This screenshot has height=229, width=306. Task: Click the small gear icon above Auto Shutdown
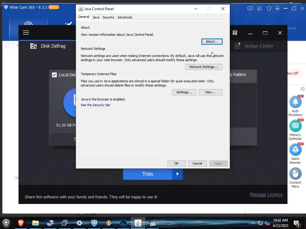tap(303, 89)
